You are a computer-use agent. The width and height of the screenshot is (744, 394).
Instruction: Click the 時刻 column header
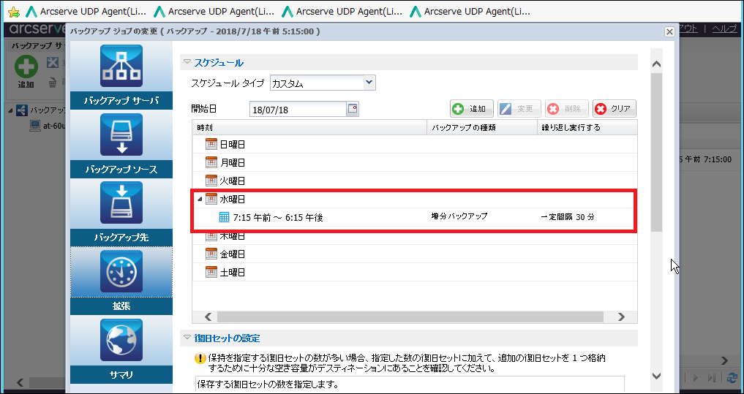pos(310,127)
